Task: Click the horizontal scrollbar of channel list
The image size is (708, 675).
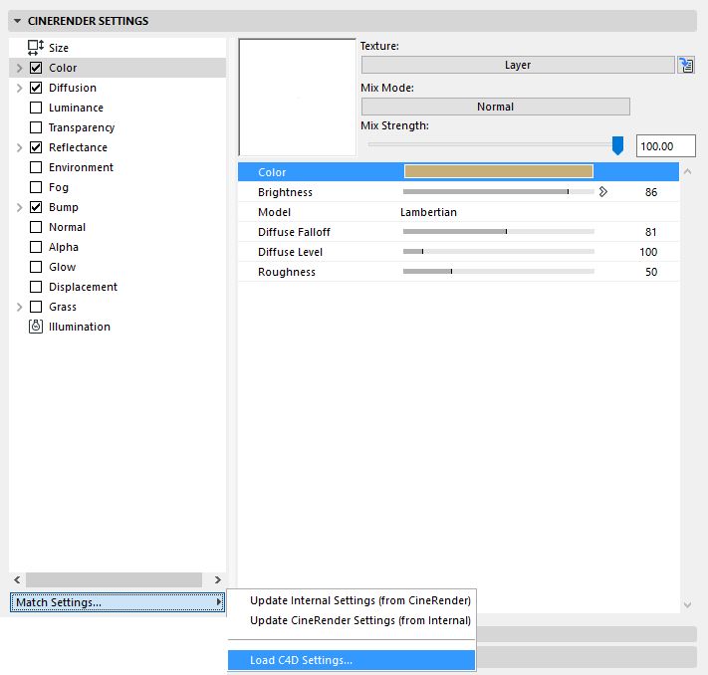Action: click(x=114, y=579)
